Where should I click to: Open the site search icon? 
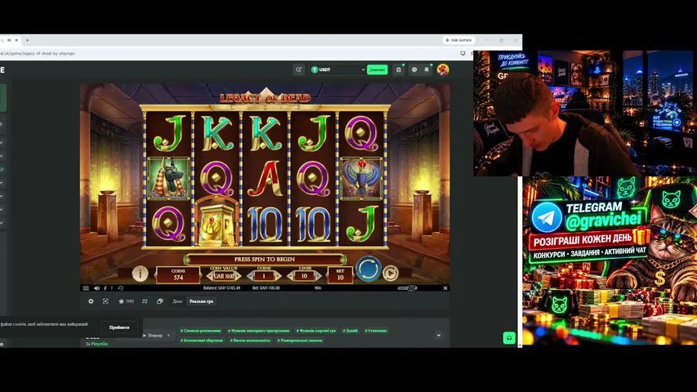pos(299,69)
